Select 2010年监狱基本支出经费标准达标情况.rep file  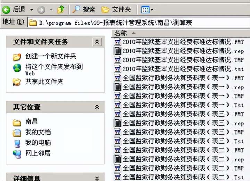[x=179, y=51]
